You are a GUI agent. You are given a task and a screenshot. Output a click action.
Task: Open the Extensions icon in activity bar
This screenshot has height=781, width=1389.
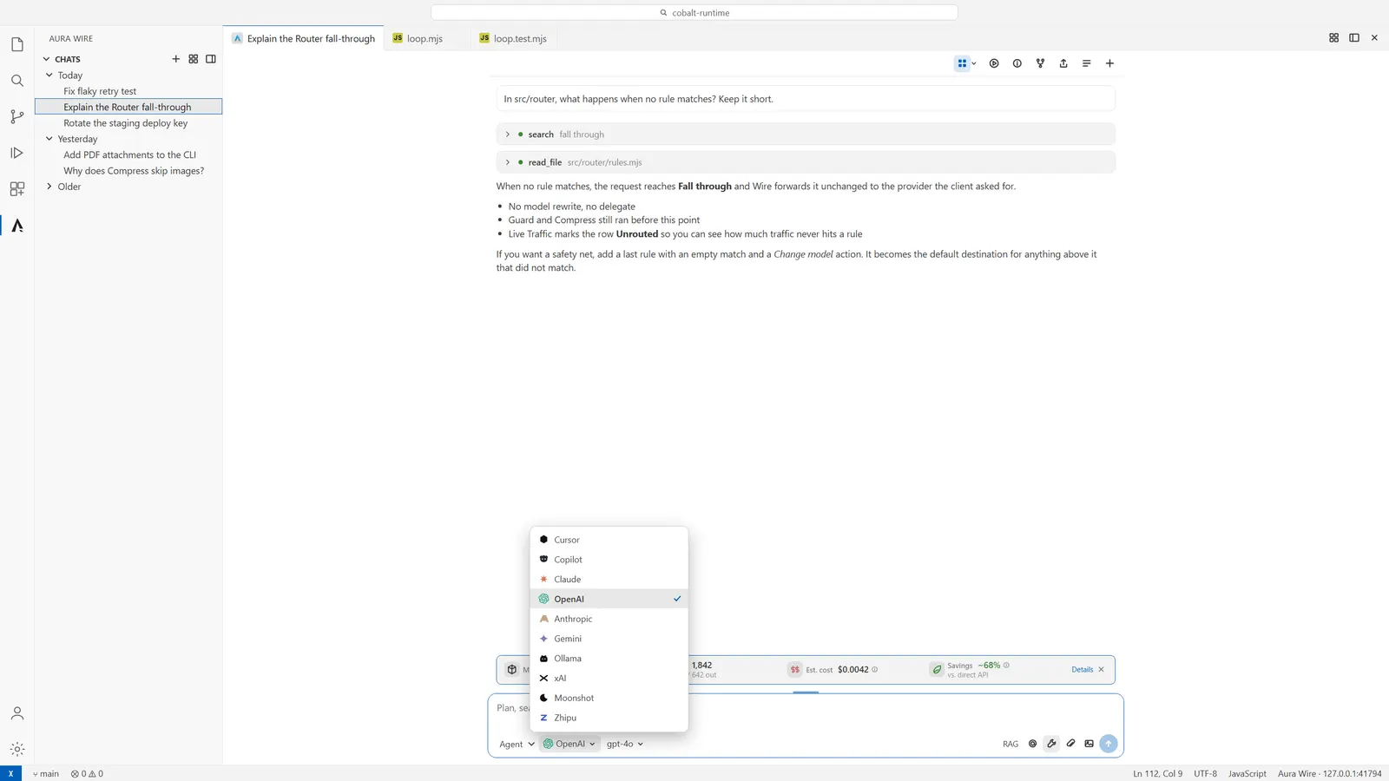pyautogui.click(x=16, y=189)
